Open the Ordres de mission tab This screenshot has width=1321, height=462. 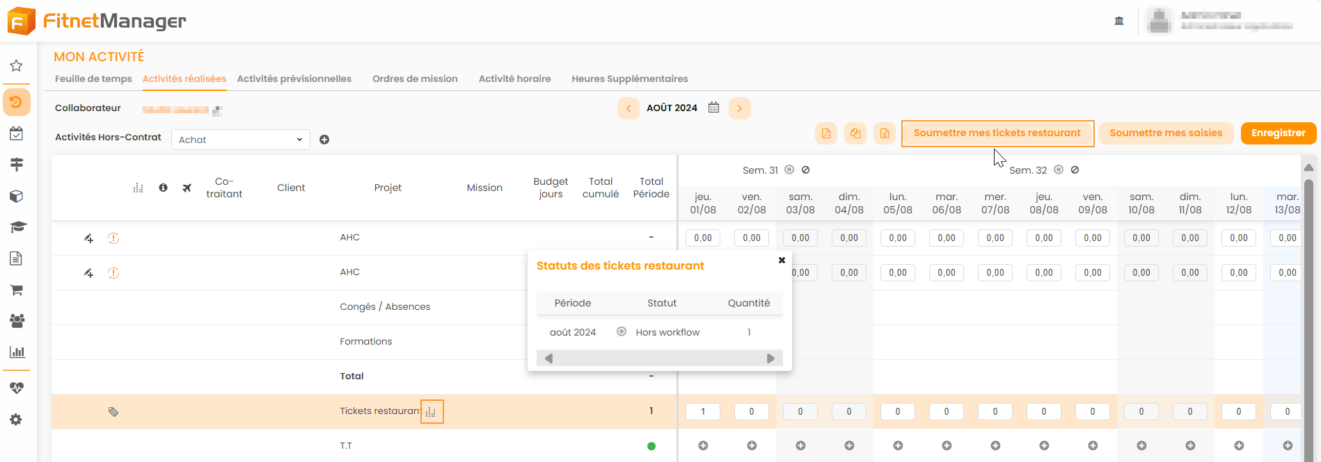(415, 79)
